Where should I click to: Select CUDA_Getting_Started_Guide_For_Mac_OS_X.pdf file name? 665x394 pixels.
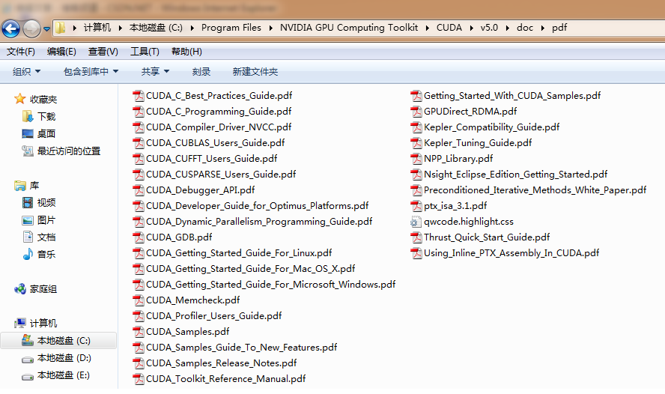(x=251, y=269)
